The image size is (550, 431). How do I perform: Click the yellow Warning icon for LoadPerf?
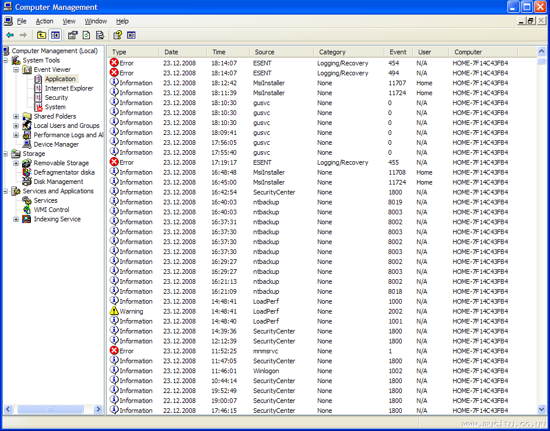(x=114, y=311)
